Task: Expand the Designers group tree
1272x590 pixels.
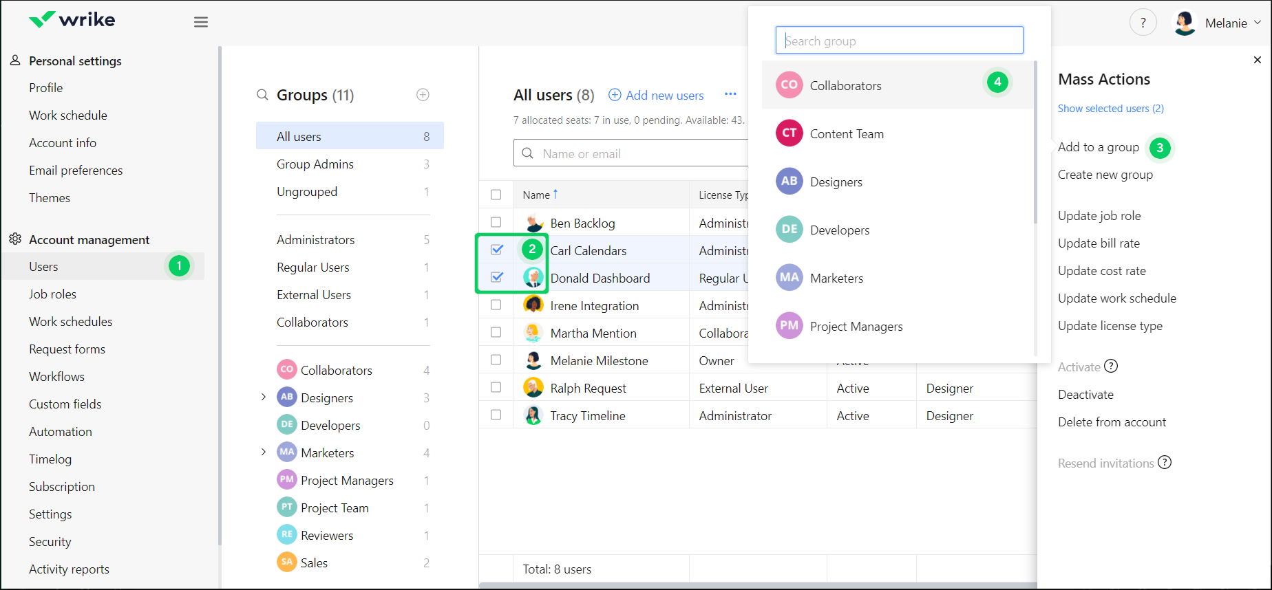Action: click(264, 397)
